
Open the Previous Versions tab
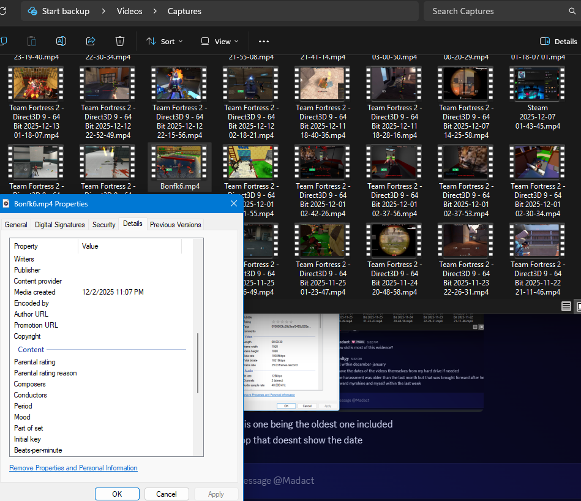tap(175, 225)
